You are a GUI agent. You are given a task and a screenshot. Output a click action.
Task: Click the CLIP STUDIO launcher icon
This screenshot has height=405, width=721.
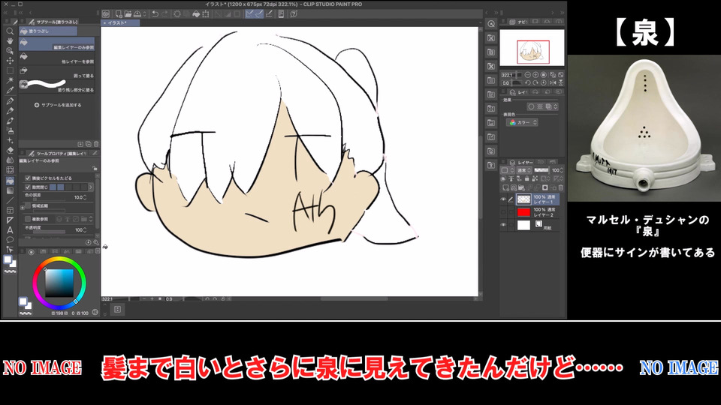click(x=106, y=13)
